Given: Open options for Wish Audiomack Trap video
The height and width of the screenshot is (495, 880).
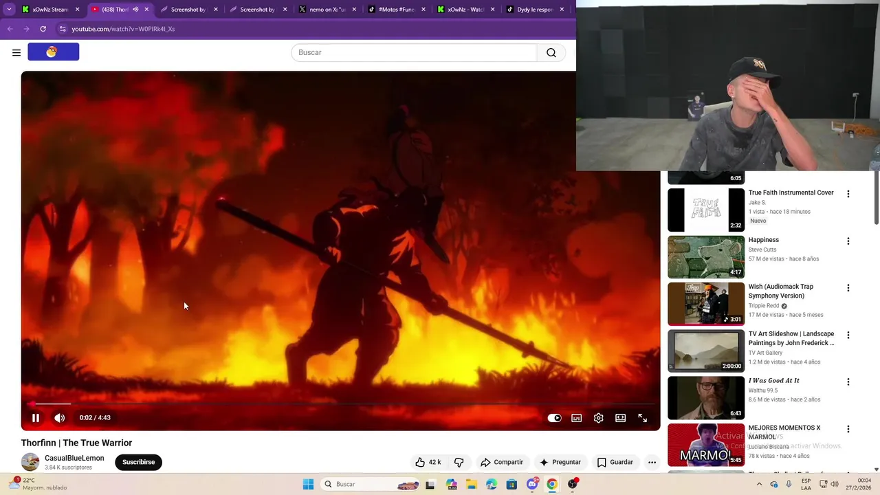Looking at the screenshot, I should (x=848, y=288).
